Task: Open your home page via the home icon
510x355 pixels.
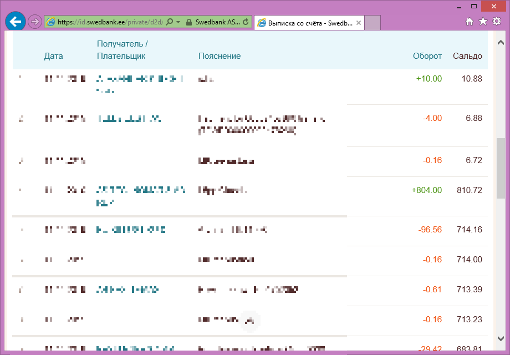Action: click(469, 21)
